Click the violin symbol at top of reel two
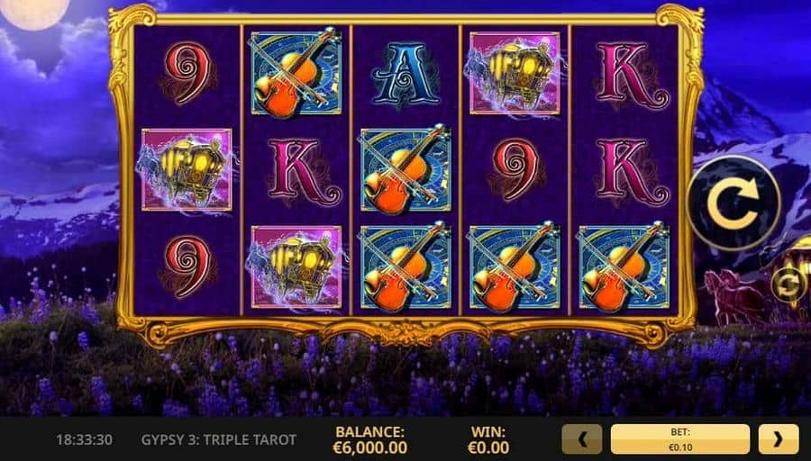Screen dimensions: 811x461 click(x=296, y=73)
